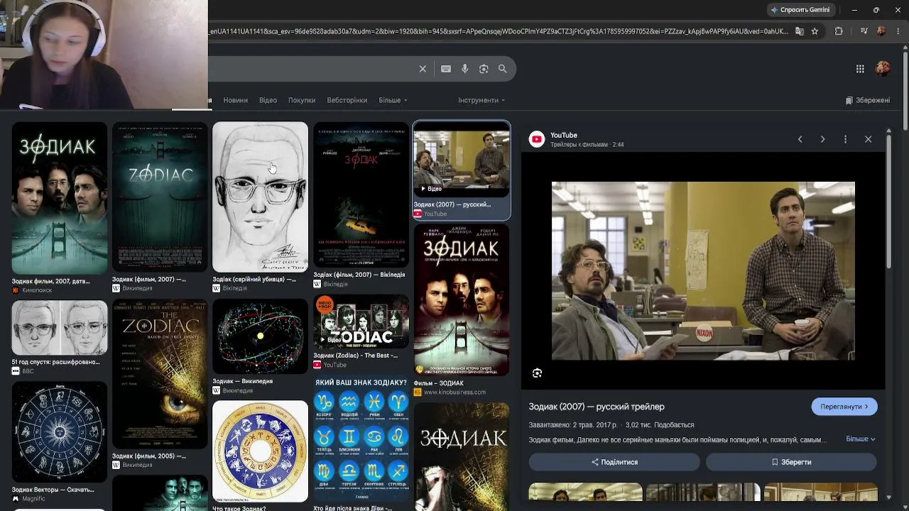This screenshot has height=511, width=909.
Task: Open the Google account avatar on the page
Action: [883, 69]
